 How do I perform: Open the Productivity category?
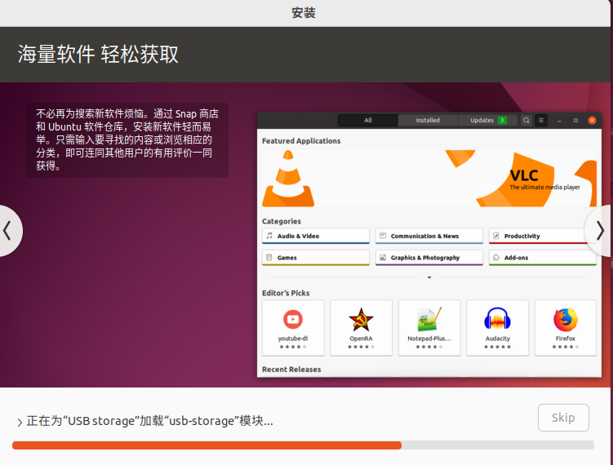543,236
